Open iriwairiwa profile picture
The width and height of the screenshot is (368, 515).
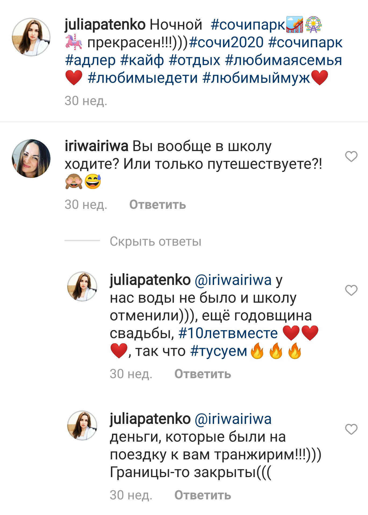click(x=31, y=159)
